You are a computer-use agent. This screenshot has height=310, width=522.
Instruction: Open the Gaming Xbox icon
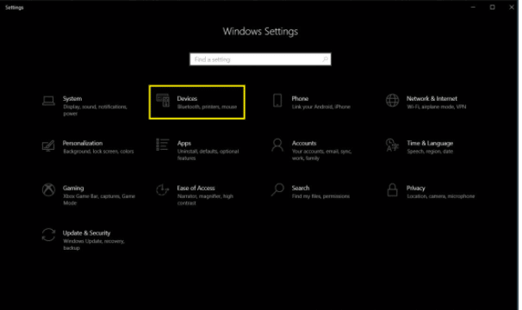48,189
